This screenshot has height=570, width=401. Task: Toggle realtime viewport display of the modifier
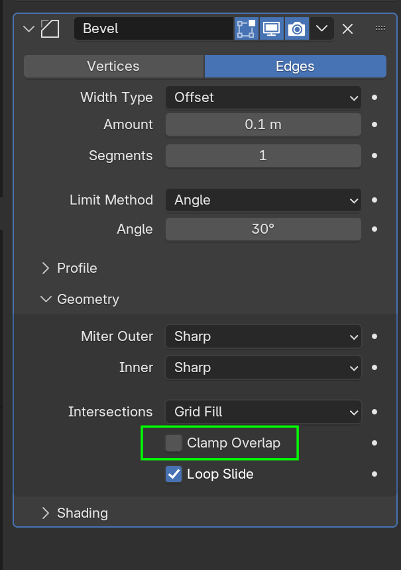pyautogui.click(x=271, y=28)
